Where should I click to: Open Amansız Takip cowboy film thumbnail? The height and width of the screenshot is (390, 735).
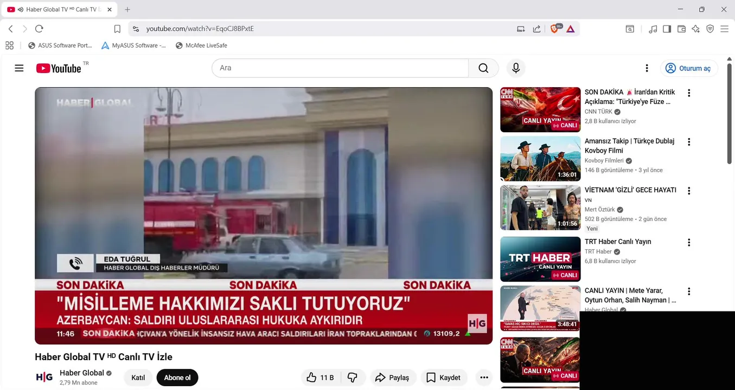tap(540, 159)
